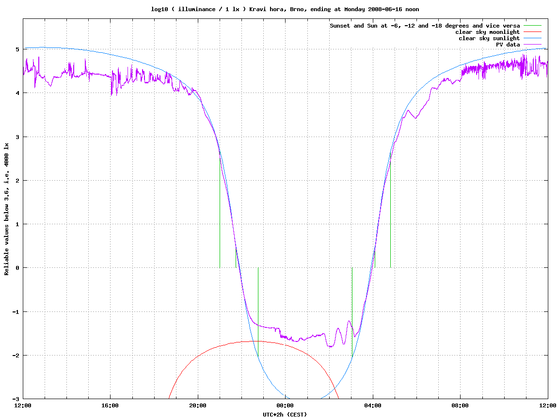558x418 pixels.
Task: Click the '00:00' x-axis tick label
Action: click(286, 405)
